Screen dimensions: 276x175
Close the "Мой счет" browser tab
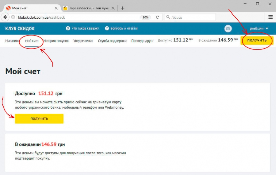[x=56, y=8]
